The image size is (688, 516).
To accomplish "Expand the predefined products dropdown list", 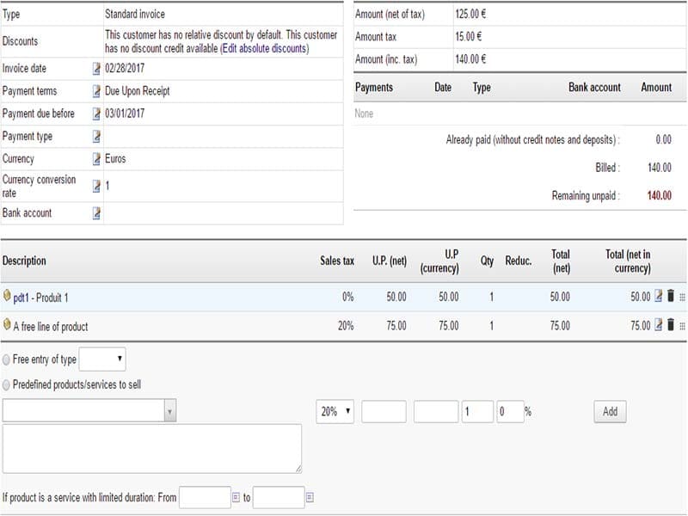I will point(169,412).
